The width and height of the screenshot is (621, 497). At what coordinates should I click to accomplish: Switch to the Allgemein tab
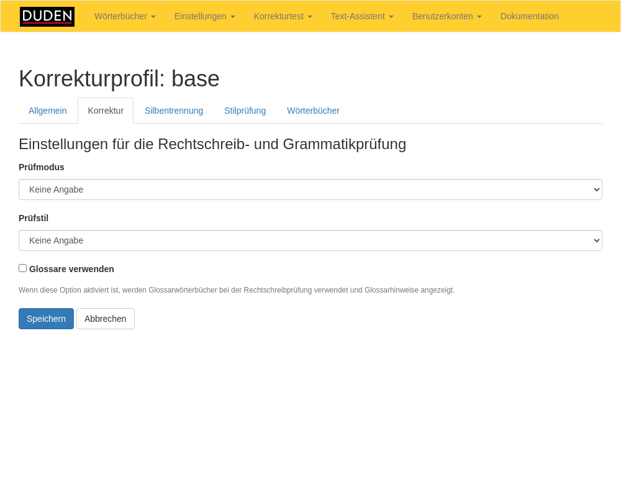[x=48, y=111]
